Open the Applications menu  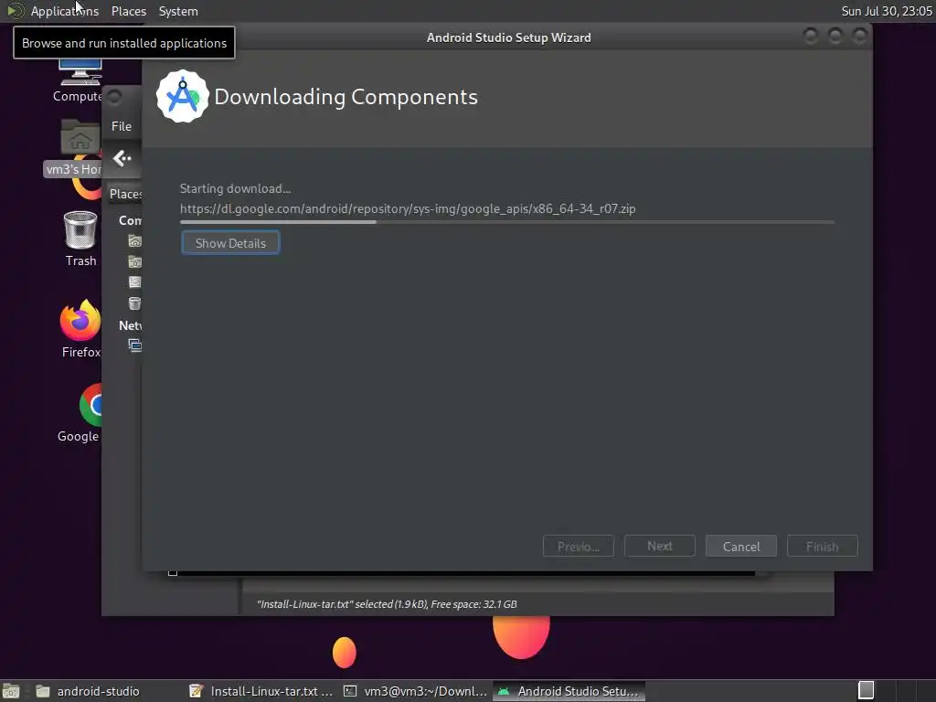click(x=65, y=11)
